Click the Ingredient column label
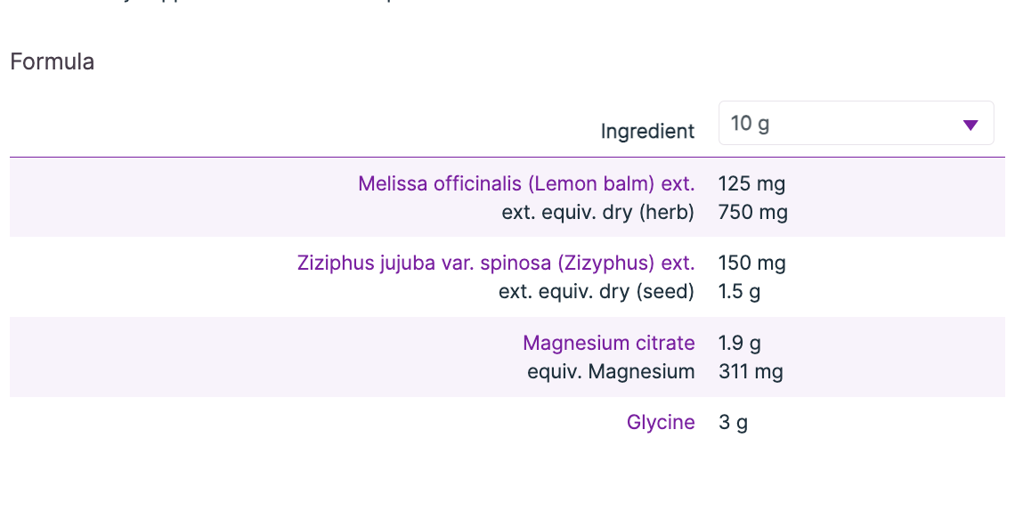The width and height of the screenshot is (1015, 511). click(x=647, y=132)
